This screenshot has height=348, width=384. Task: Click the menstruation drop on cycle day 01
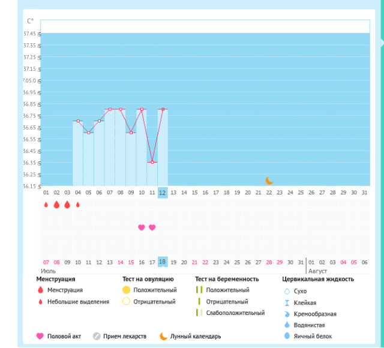pyautogui.click(x=46, y=205)
